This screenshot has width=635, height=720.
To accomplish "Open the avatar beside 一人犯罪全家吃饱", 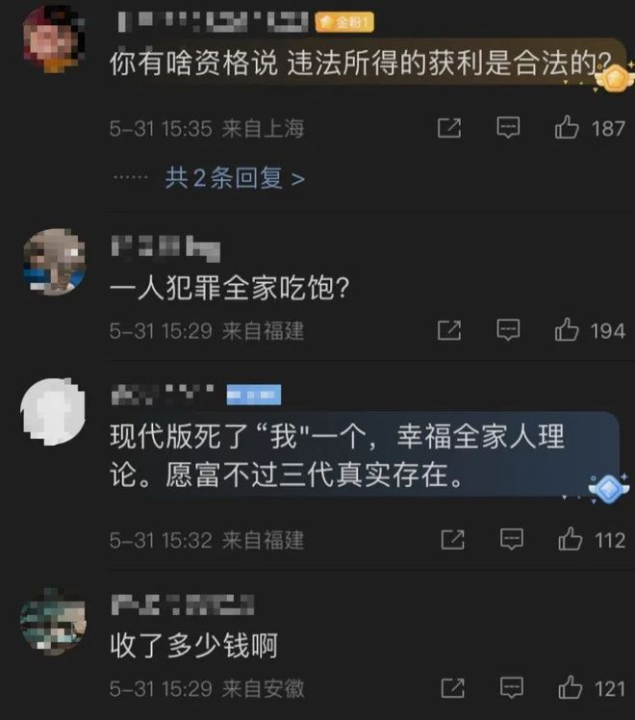I will point(54,262).
